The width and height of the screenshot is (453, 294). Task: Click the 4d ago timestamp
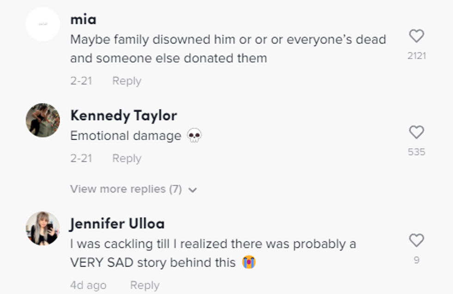click(88, 285)
